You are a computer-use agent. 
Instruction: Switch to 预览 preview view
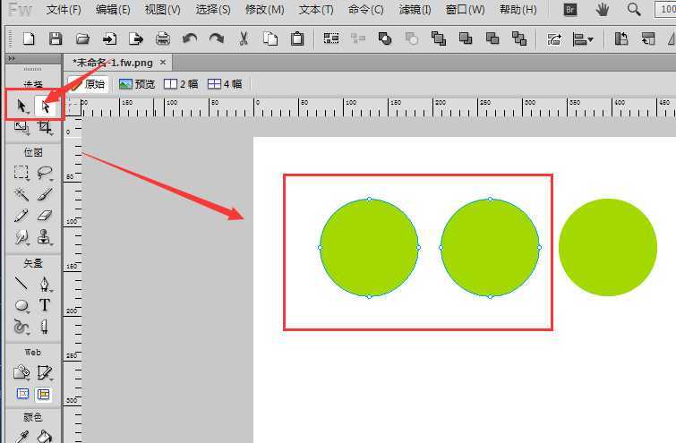pos(137,84)
